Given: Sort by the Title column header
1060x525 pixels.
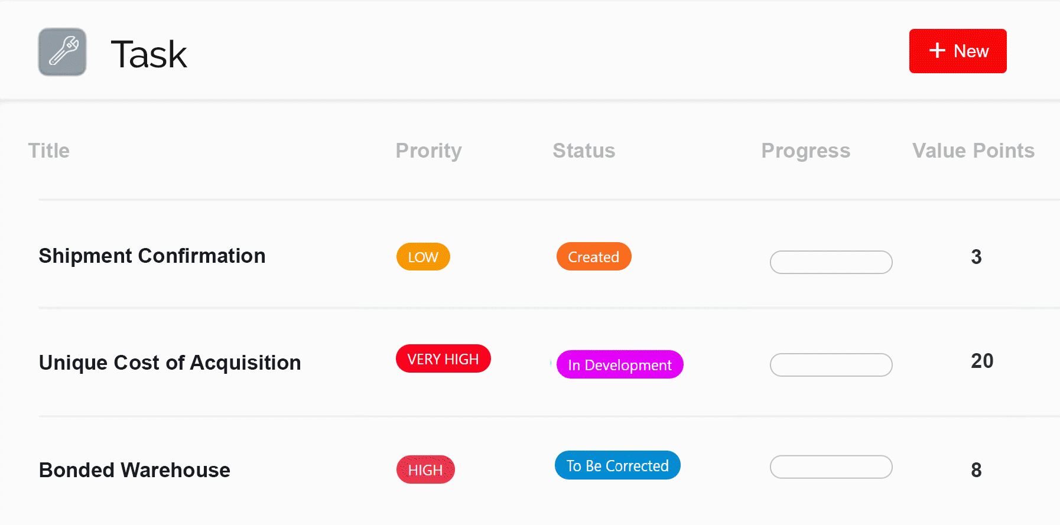Looking at the screenshot, I should point(49,151).
